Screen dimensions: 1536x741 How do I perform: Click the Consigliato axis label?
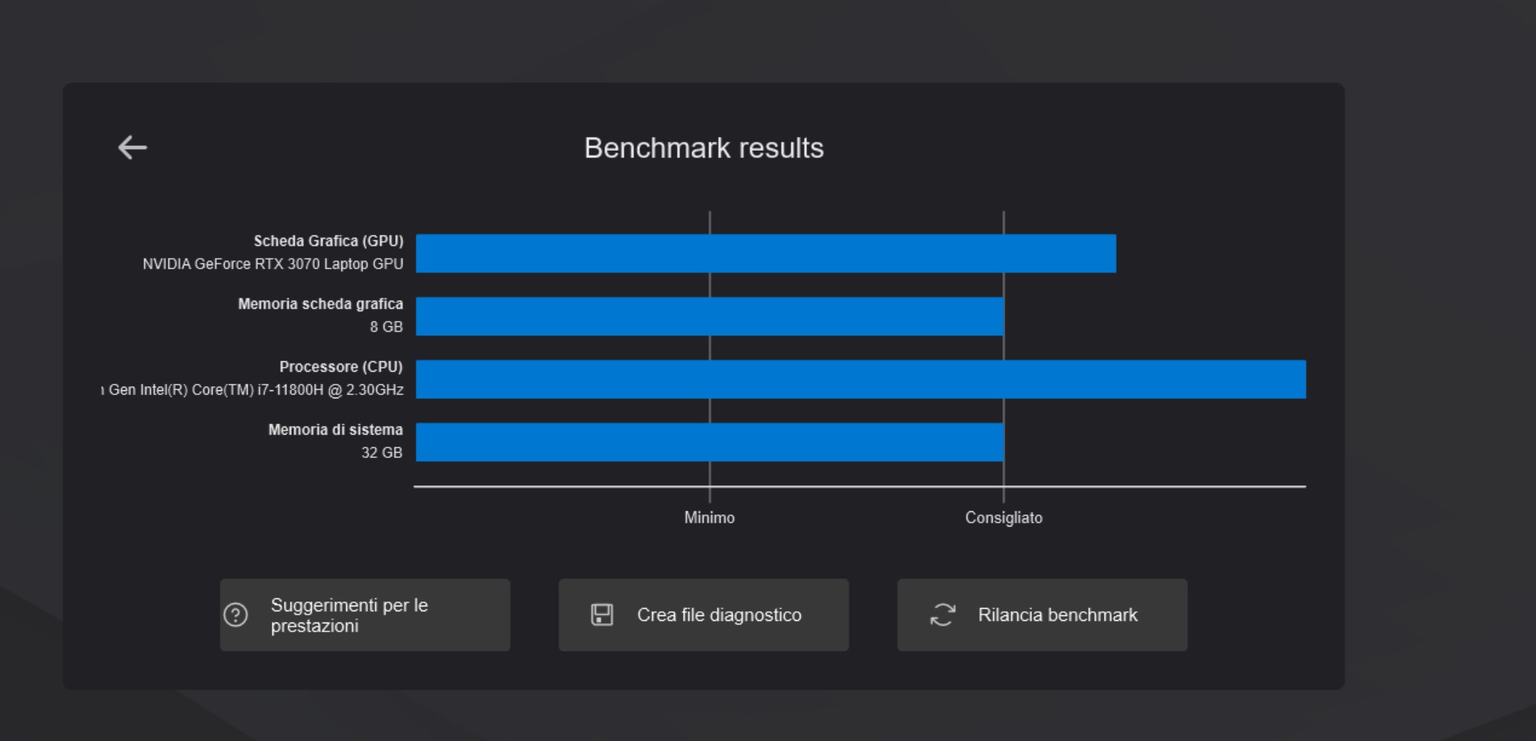coord(1004,518)
